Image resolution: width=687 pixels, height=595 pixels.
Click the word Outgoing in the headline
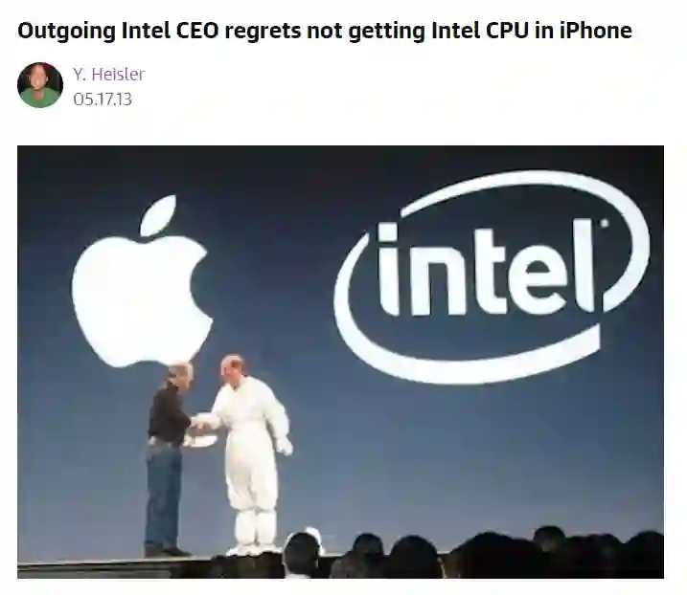[67, 32]
